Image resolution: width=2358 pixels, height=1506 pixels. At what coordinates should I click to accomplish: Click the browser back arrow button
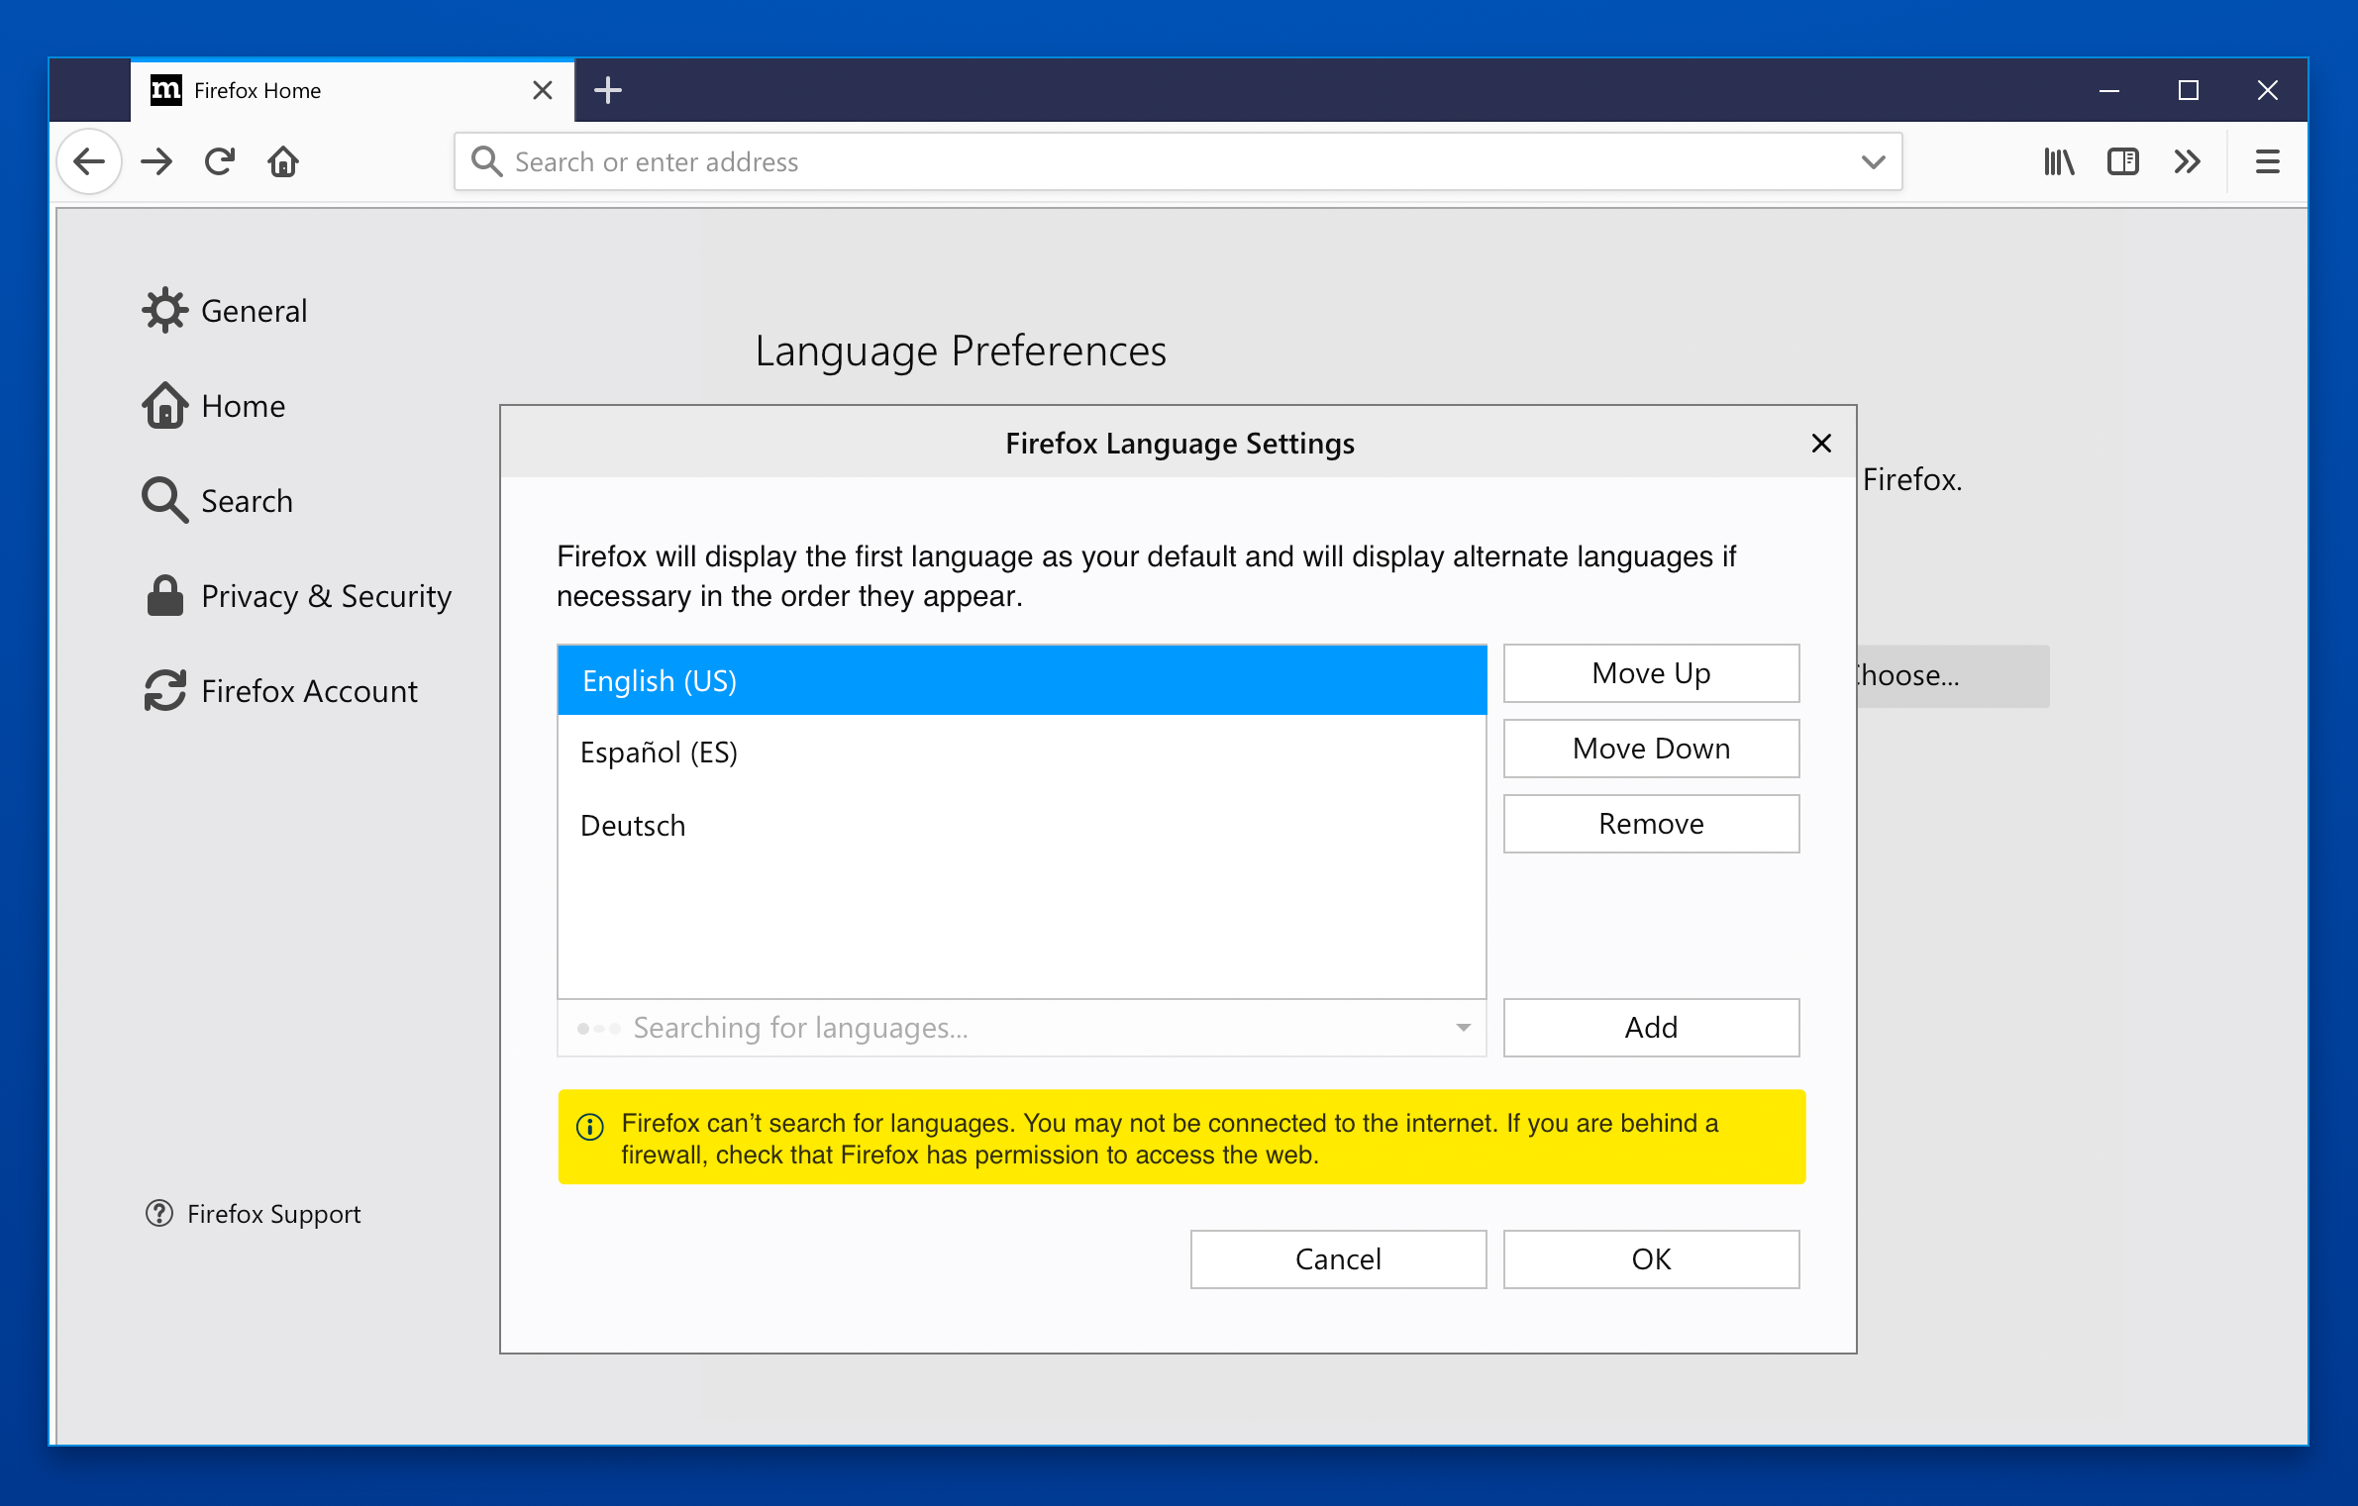coord(90,161)
